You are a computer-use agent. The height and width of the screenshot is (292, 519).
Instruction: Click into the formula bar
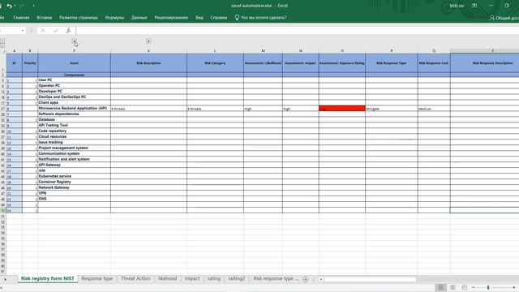(x=298, y=31)
